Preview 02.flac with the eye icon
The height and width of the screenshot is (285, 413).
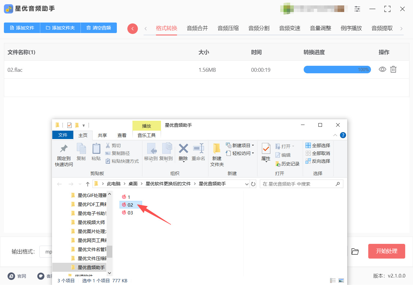click(x=382, y=69)
